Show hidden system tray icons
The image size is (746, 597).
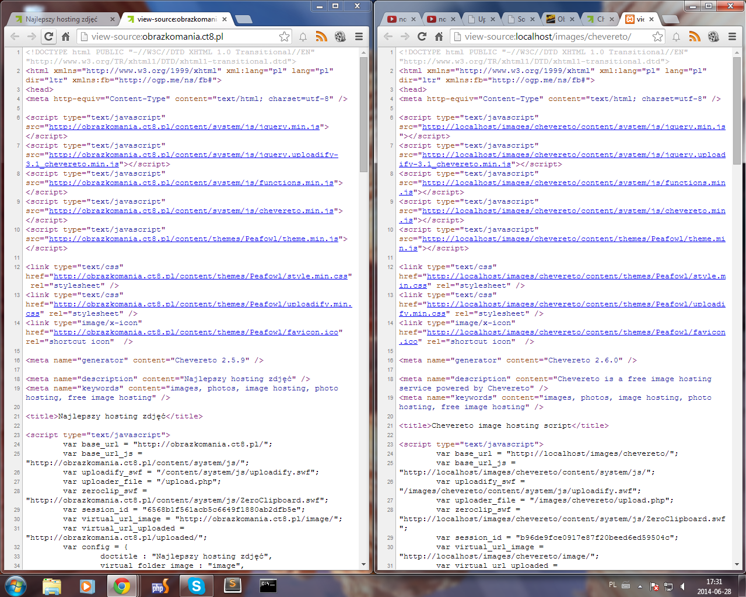(x=640, y=586)
